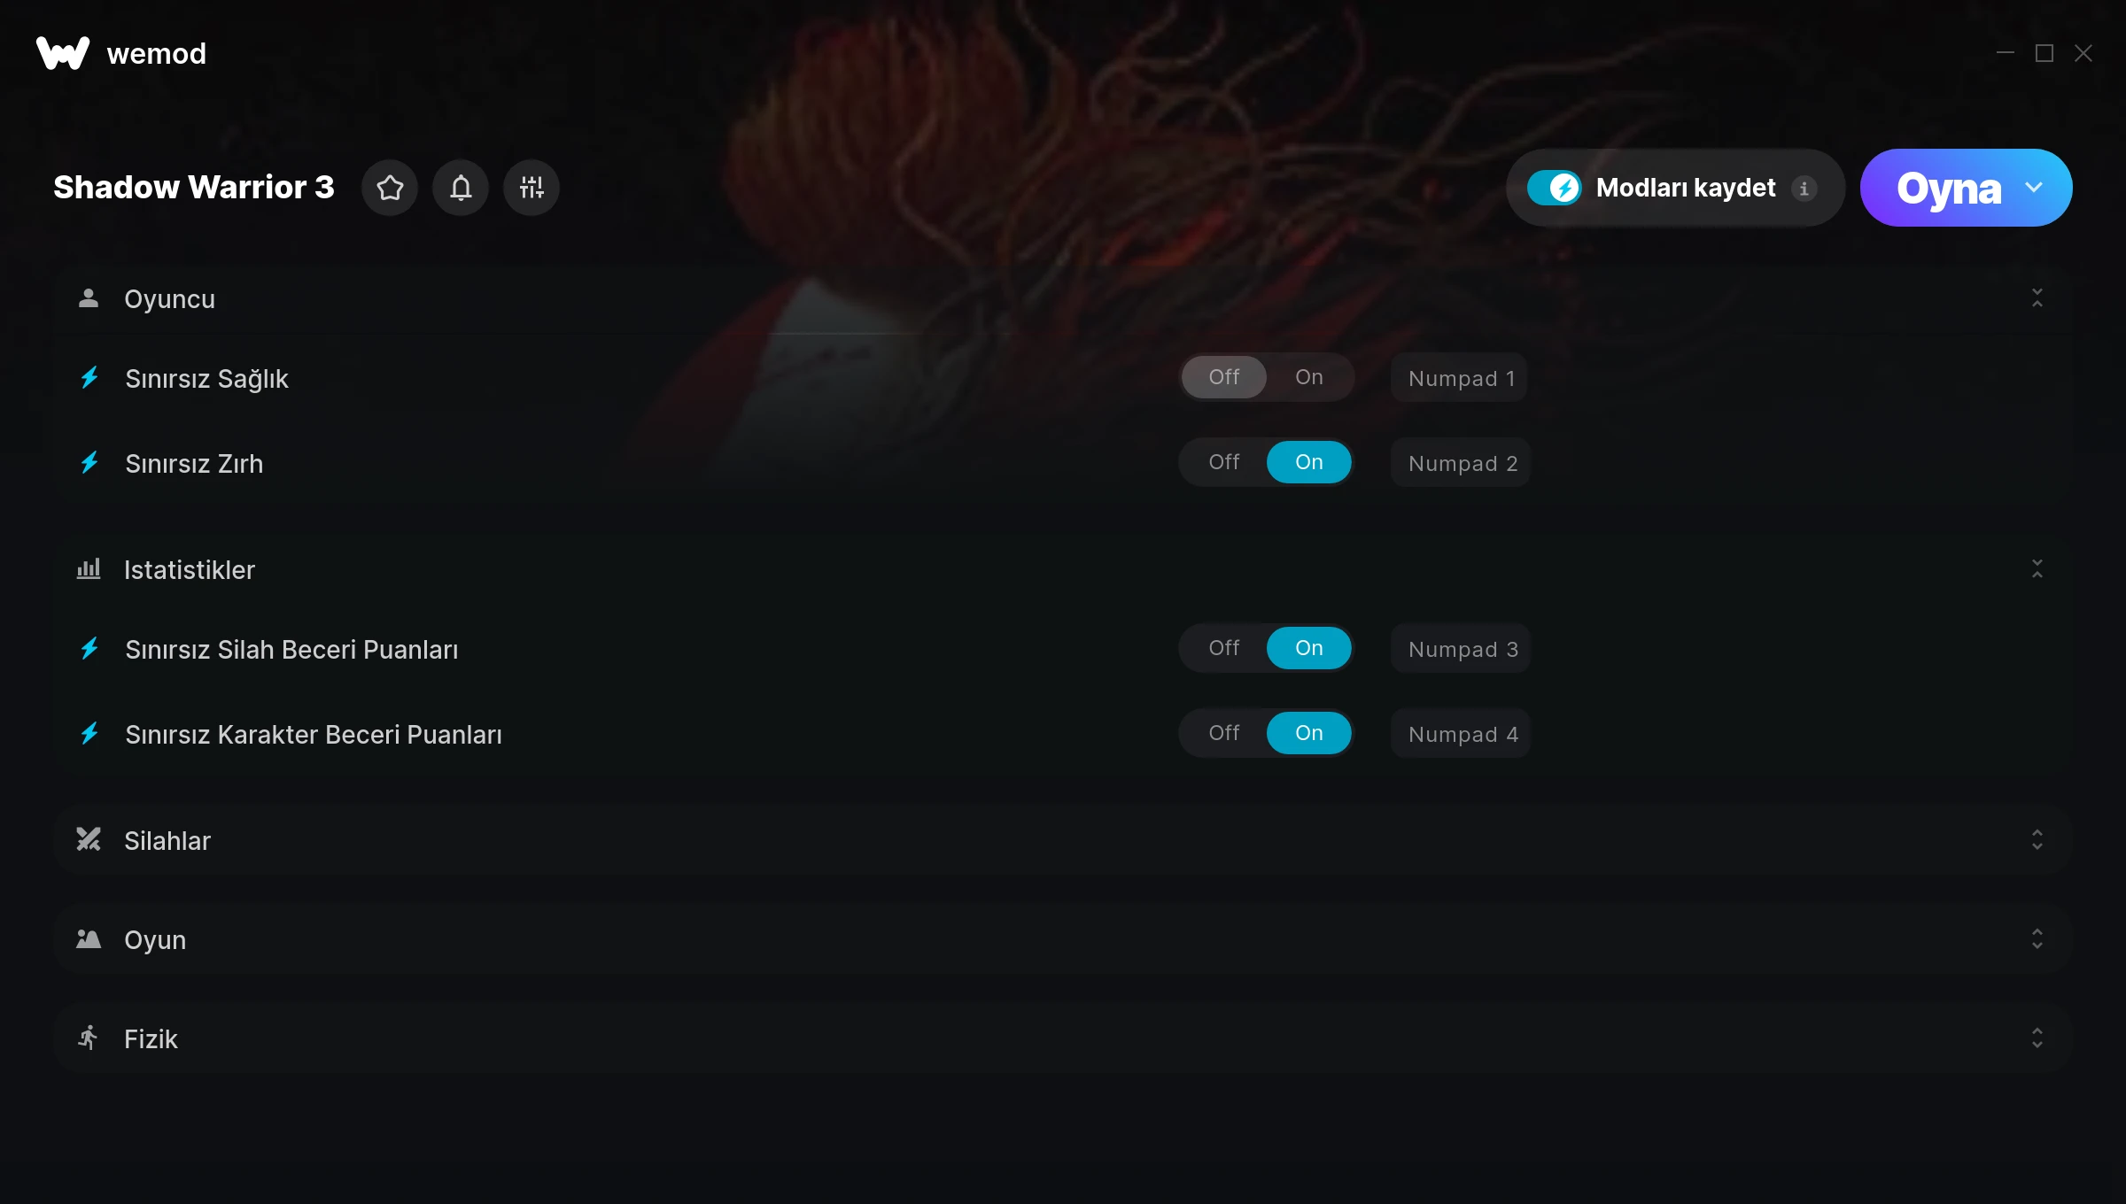Click the info icon beside Modları kaydet
This screenshot has height=1204, width=2126.
(x=1804, y=189)
